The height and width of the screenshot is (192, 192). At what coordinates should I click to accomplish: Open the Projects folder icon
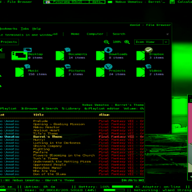click(100, 72)
